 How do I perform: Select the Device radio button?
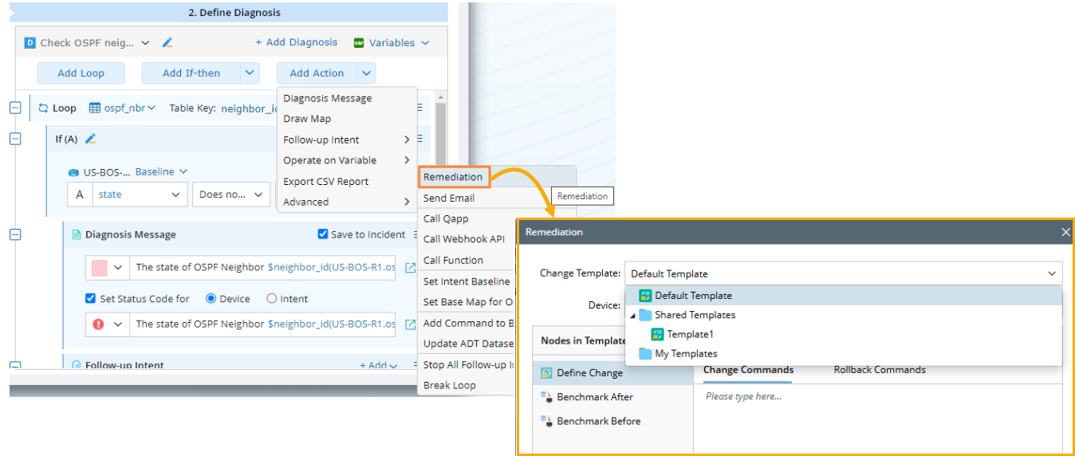211,299
